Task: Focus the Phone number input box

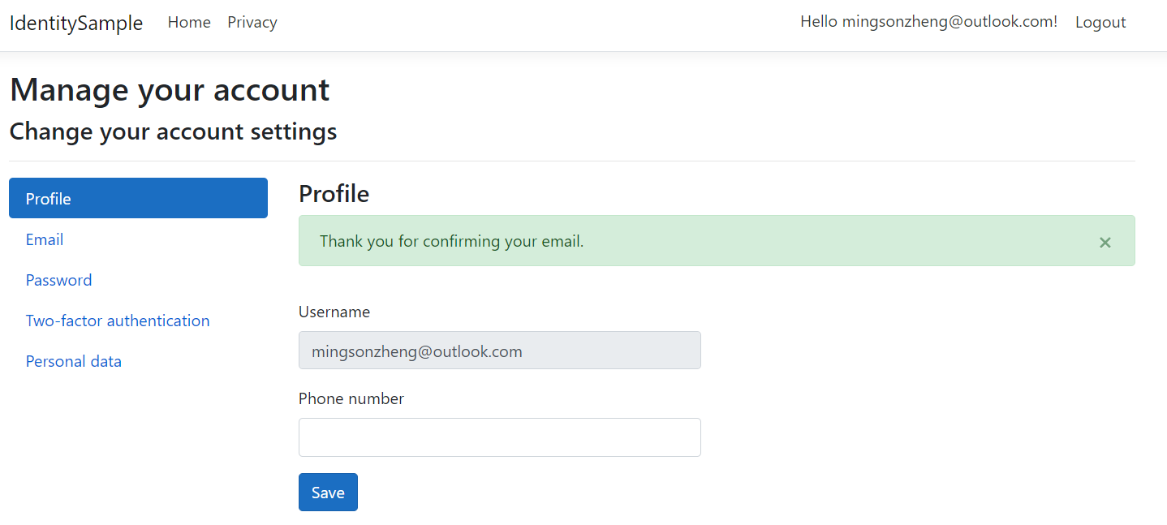Action: pos(499,437)
